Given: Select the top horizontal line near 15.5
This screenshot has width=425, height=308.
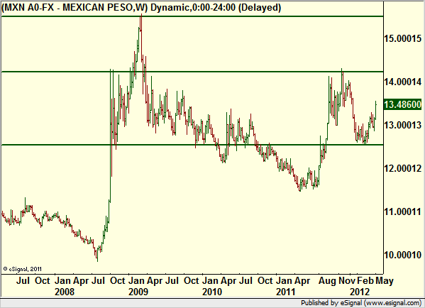Looking at the screenshot, I should pyautogui.click(x=192, y=16).
